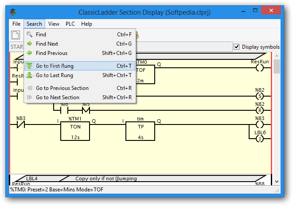Screen dimensions: 293x206
Task: Click the vertical scrollbar thumb
Action: [277, 66]
